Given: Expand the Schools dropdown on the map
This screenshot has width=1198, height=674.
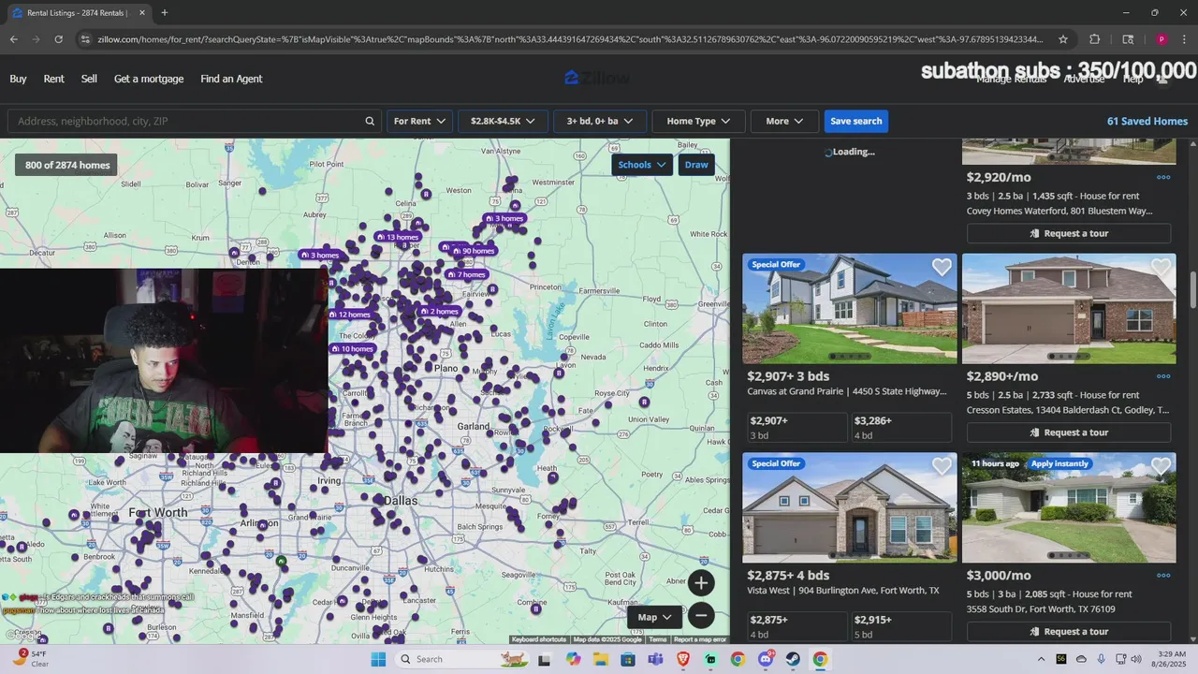Looking at the screenshot, I should point(642,165).
